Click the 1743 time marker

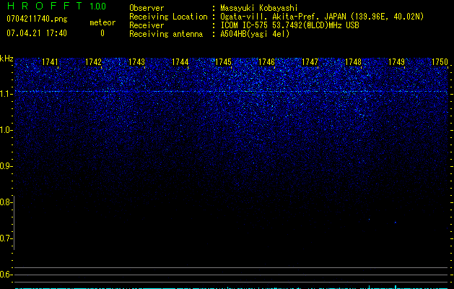(136, 62)
